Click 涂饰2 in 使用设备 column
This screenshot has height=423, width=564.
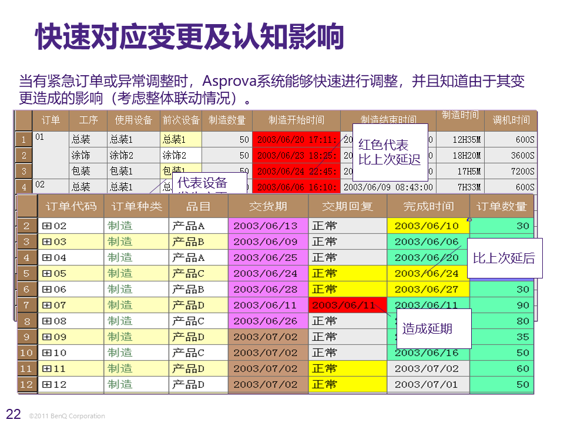coord(133,155)
